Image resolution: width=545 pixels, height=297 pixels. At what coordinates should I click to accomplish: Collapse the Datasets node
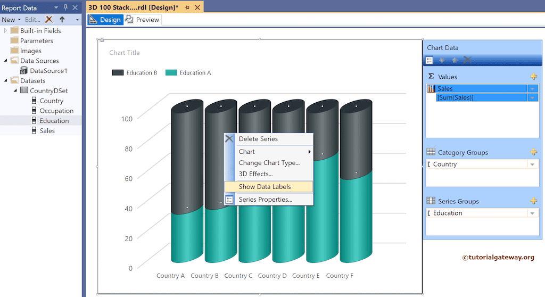pos(5,81)
